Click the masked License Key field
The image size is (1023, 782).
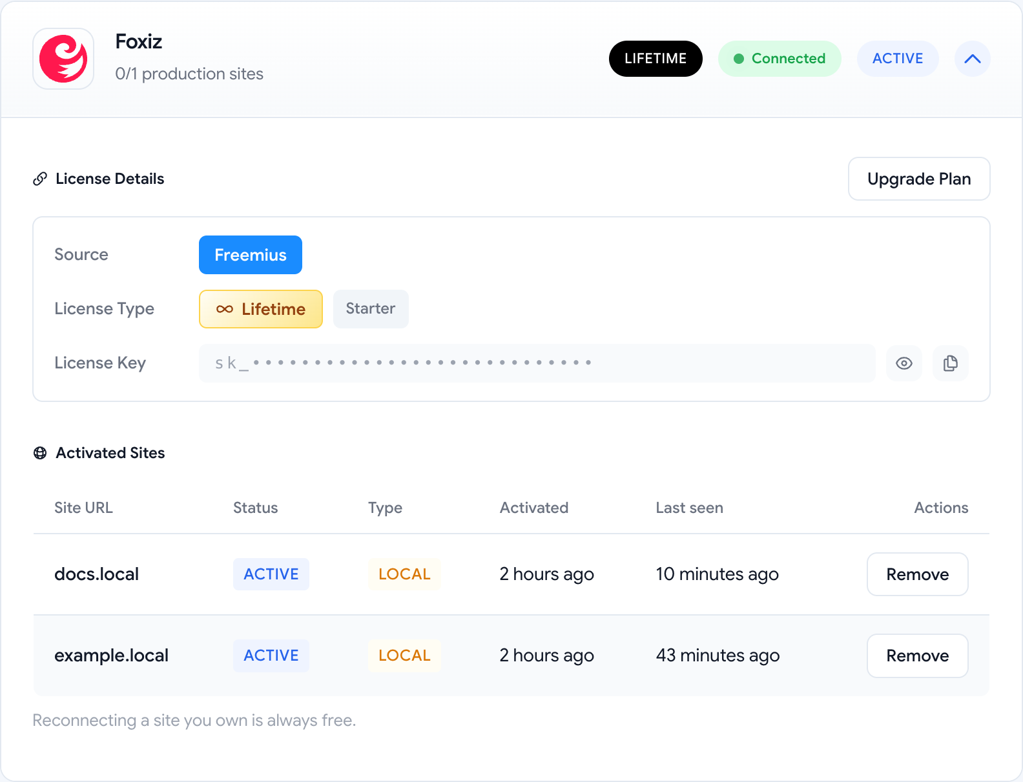pos(537,363)
